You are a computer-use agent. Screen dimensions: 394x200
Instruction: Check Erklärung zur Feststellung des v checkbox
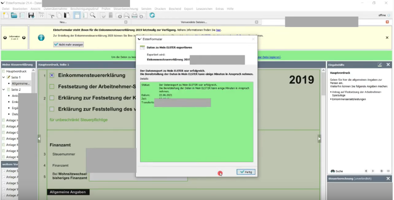pos(52,109)
